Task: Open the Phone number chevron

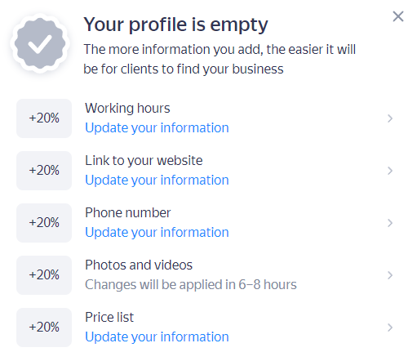Action: click(390, 223)
